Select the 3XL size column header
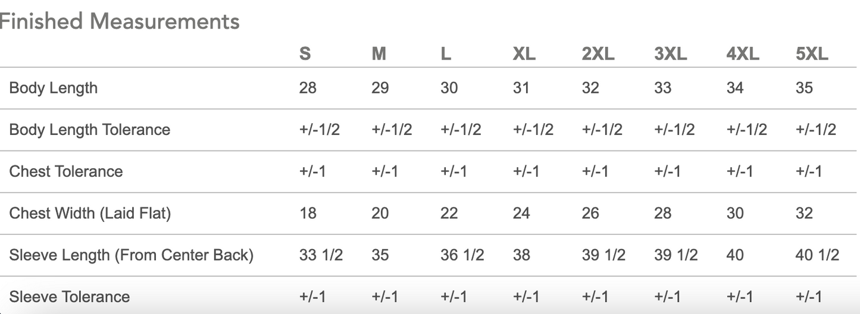 (670, 54)
